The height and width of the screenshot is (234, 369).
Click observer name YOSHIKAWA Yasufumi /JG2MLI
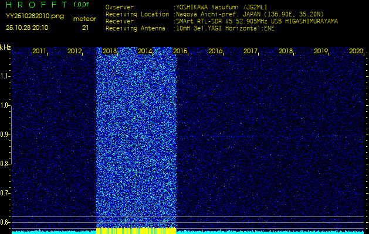tap(221, 8)
